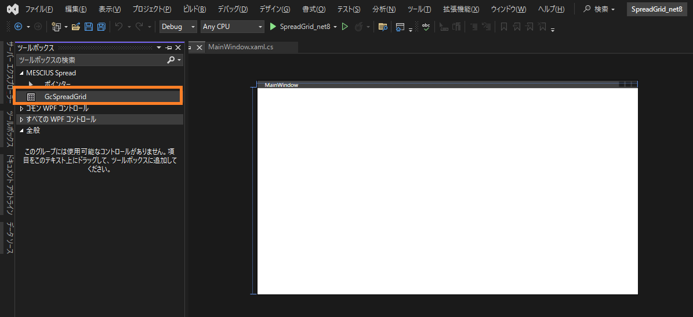Open the 編集(E) menu
This screenshot has height=317, width=693.
point(75,9)
